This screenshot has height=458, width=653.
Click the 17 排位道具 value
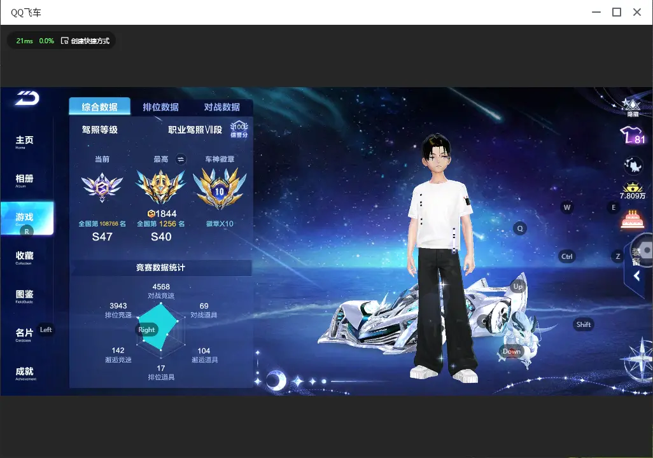tap(161, 372)
